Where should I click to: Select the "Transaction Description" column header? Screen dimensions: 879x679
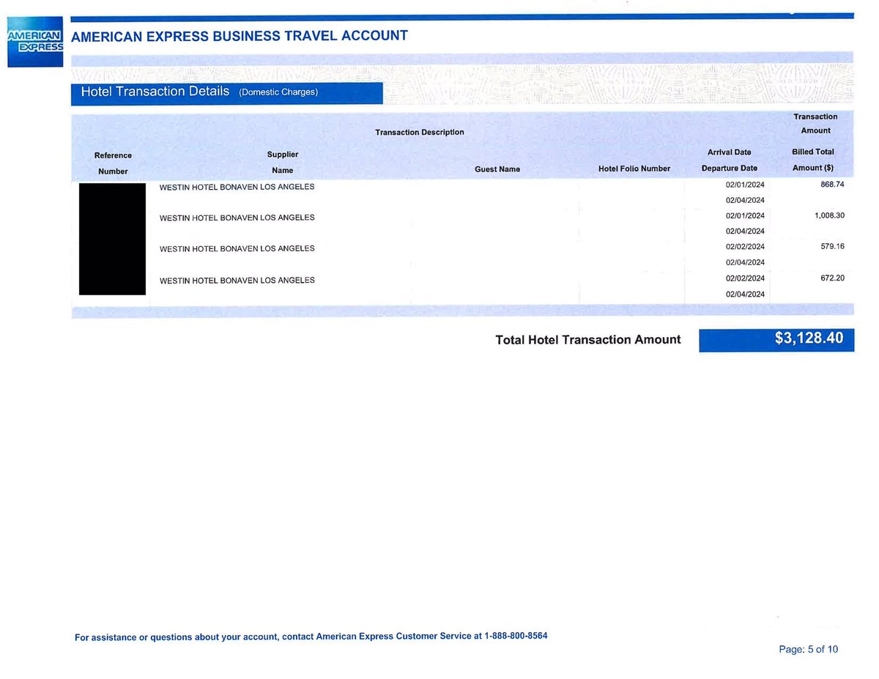click(420, 132)
